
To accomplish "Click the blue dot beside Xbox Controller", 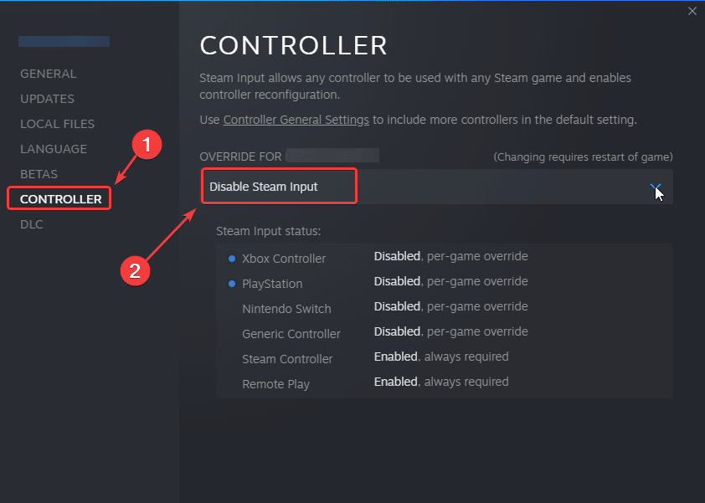I will tap(232, 259).
